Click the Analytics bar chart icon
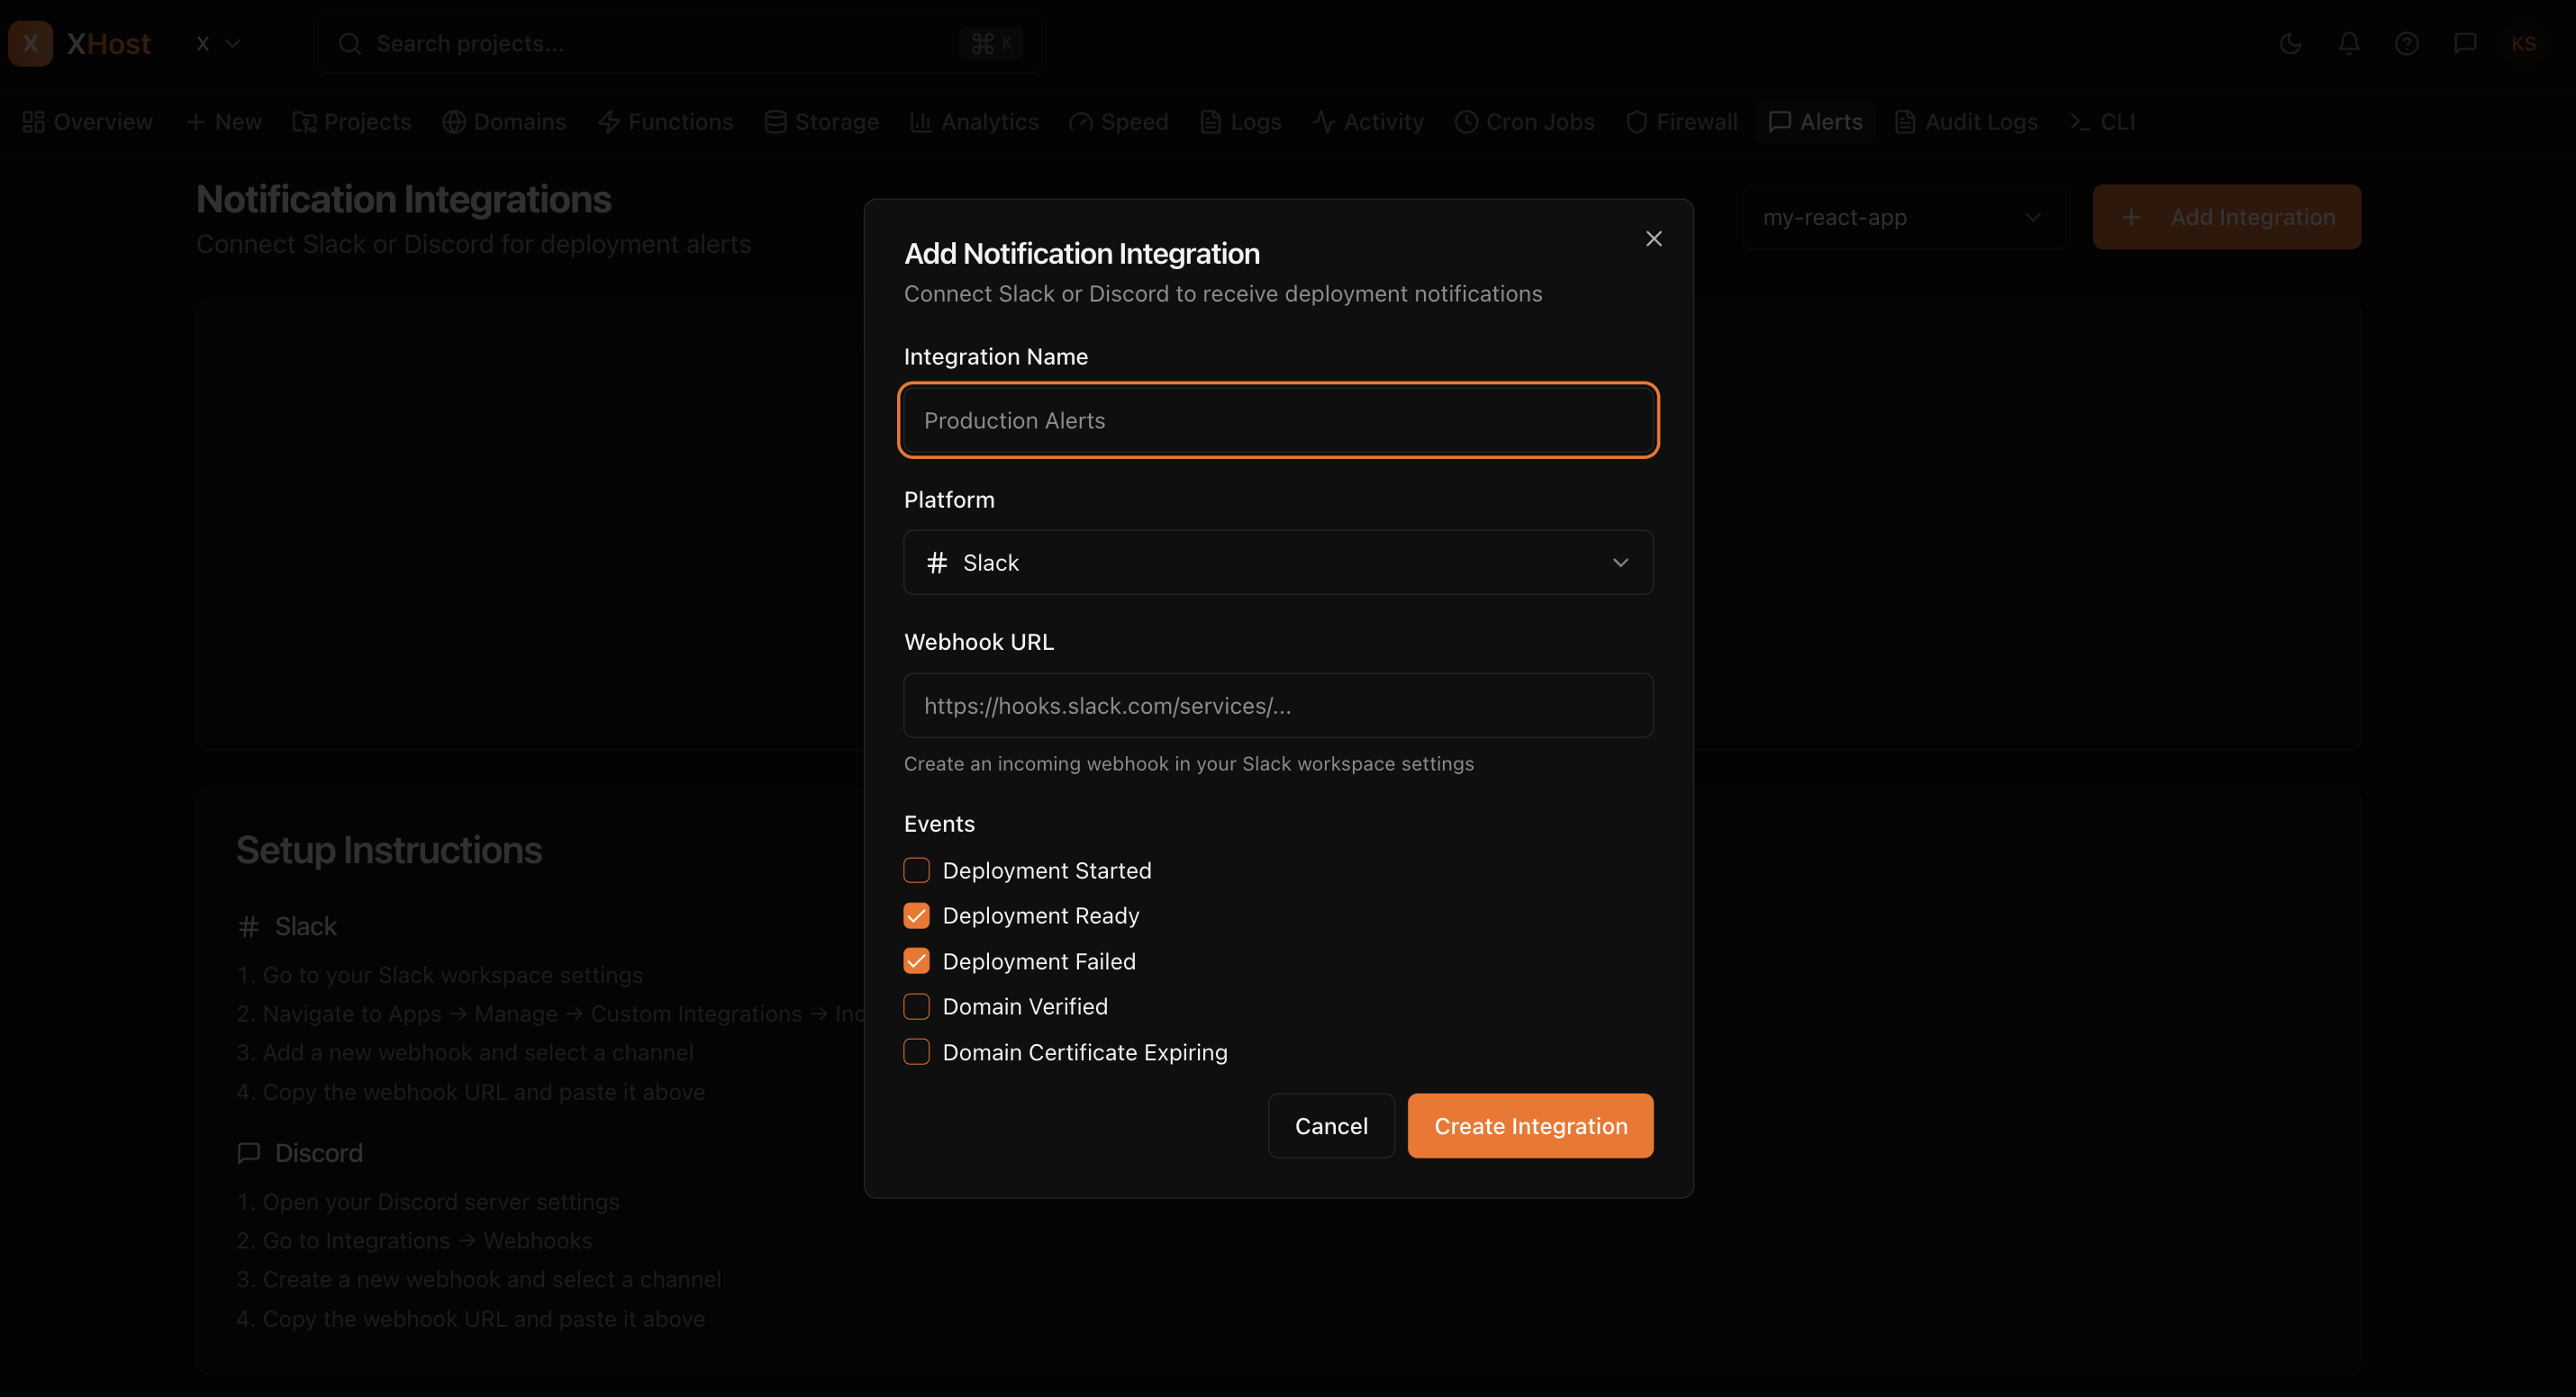 [921, 121]
